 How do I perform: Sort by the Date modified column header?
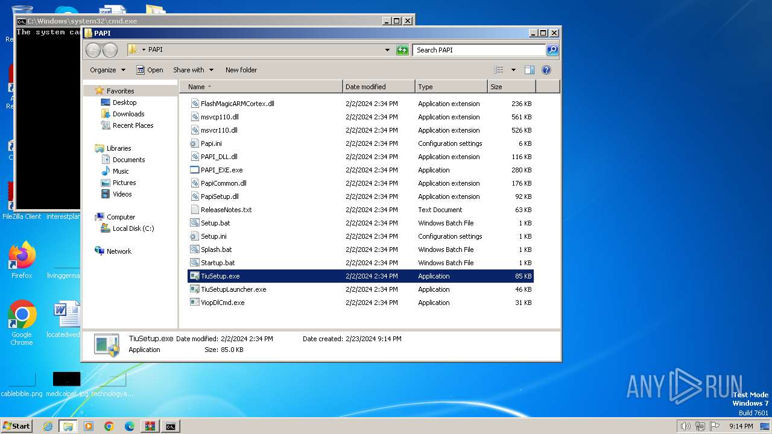(x=379, y=87)
